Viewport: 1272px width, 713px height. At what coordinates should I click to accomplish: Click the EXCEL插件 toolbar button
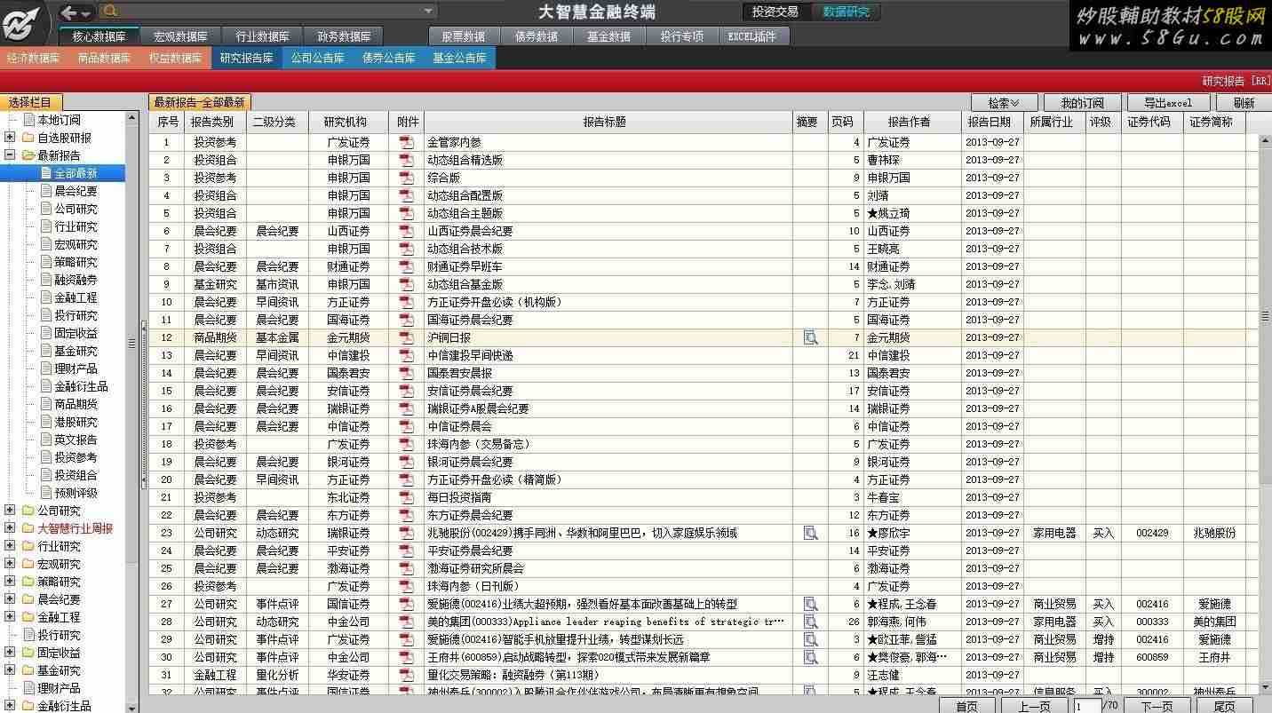click(751, 36)
